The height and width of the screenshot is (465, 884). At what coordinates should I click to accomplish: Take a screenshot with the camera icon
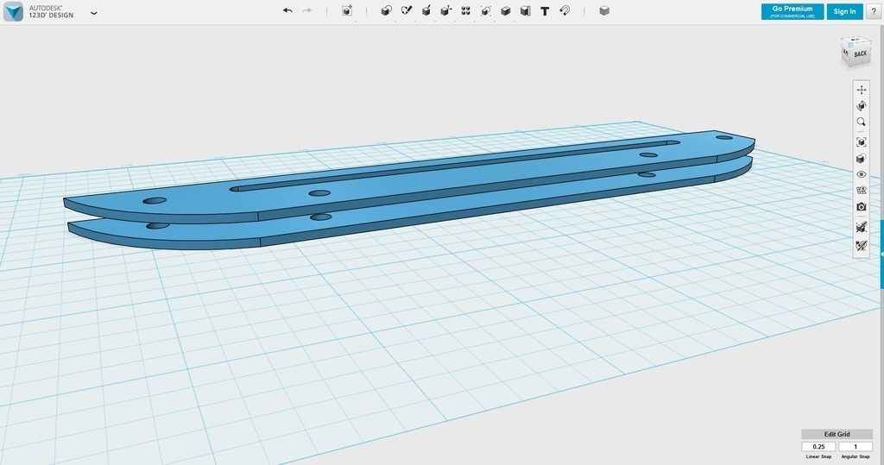pyautogui.click(x=861, y=207)
